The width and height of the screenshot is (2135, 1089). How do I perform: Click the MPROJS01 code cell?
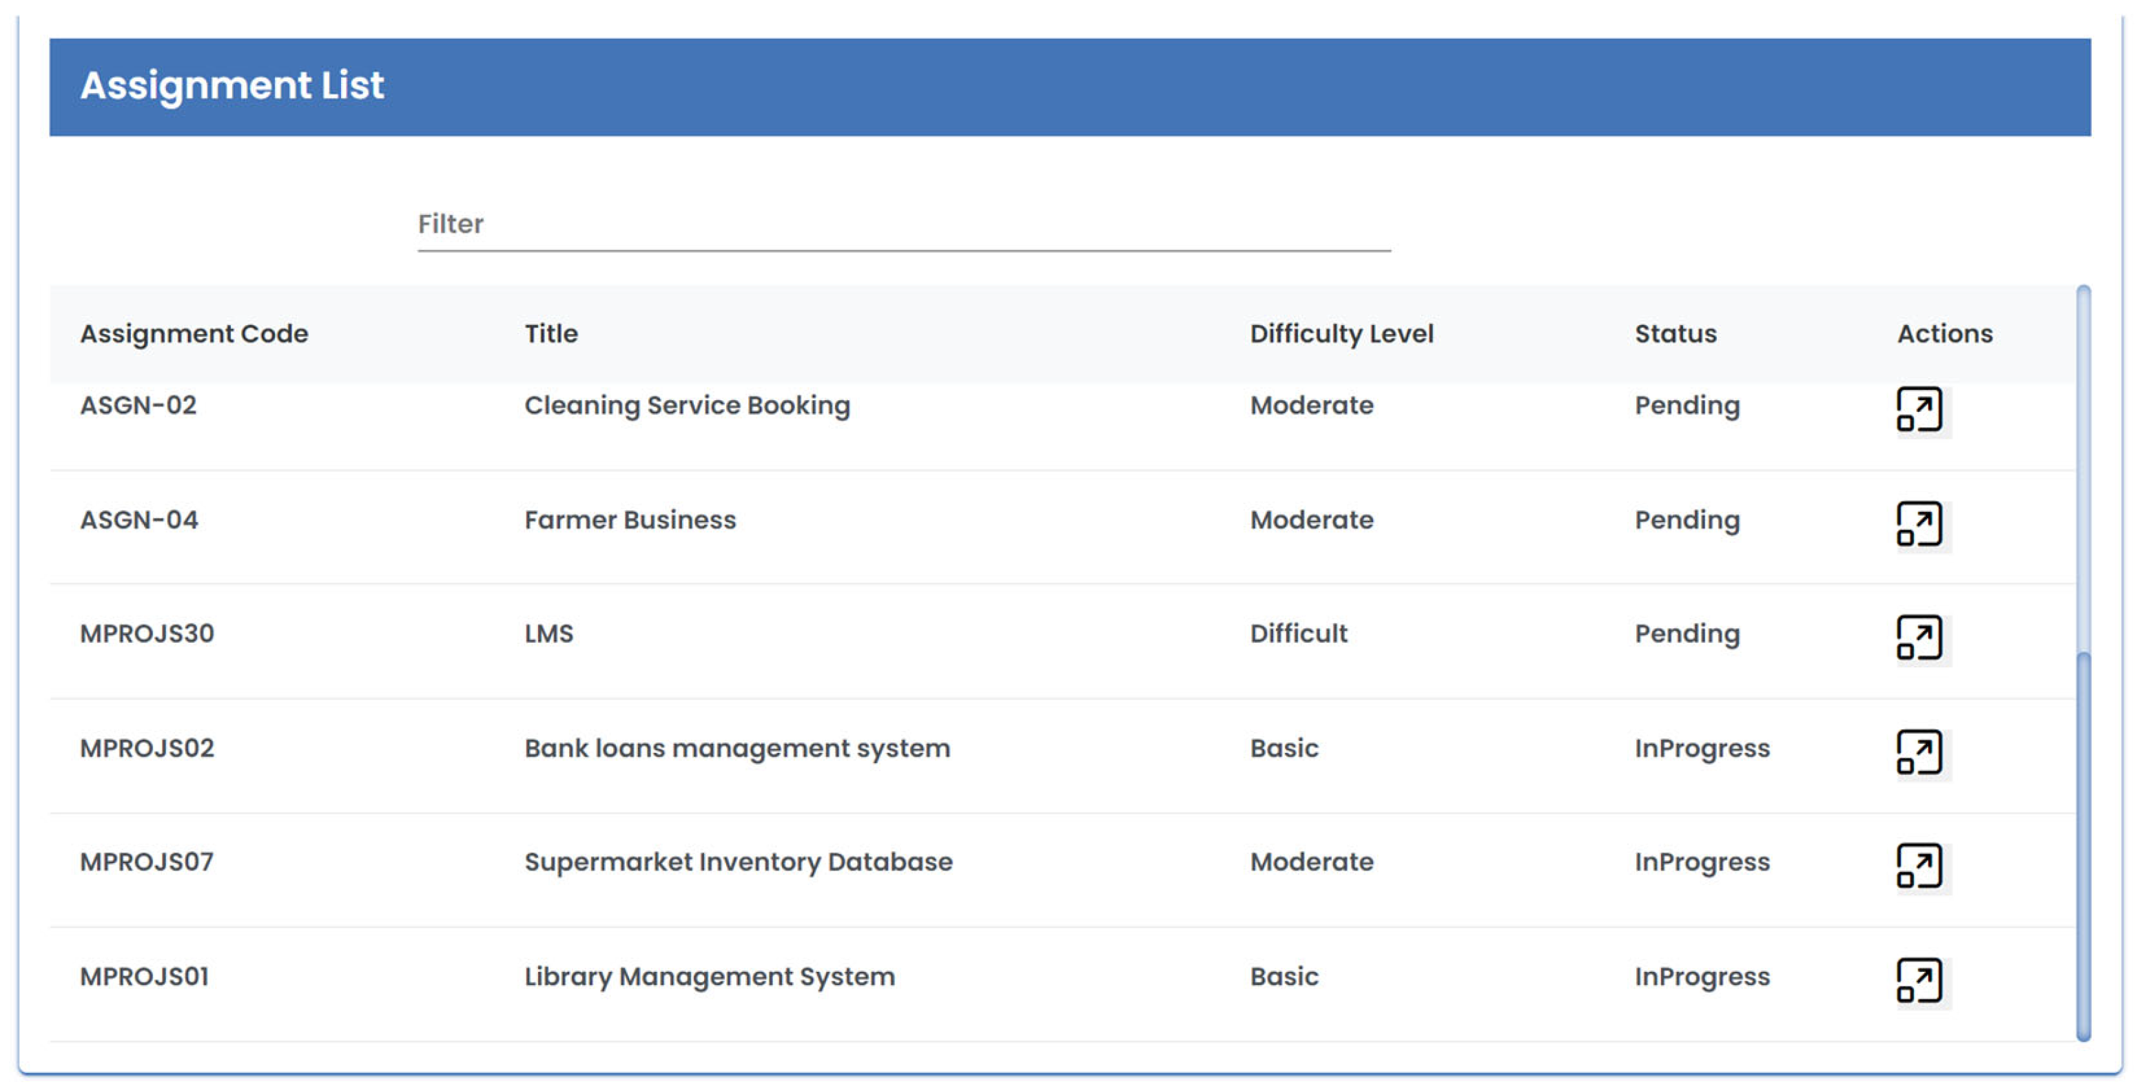tap(144, 976)
